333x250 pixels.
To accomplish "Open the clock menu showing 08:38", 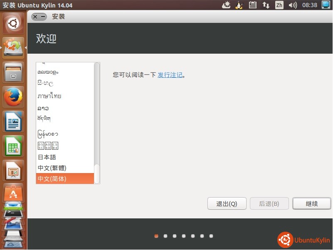I will (x=310, y=5).
